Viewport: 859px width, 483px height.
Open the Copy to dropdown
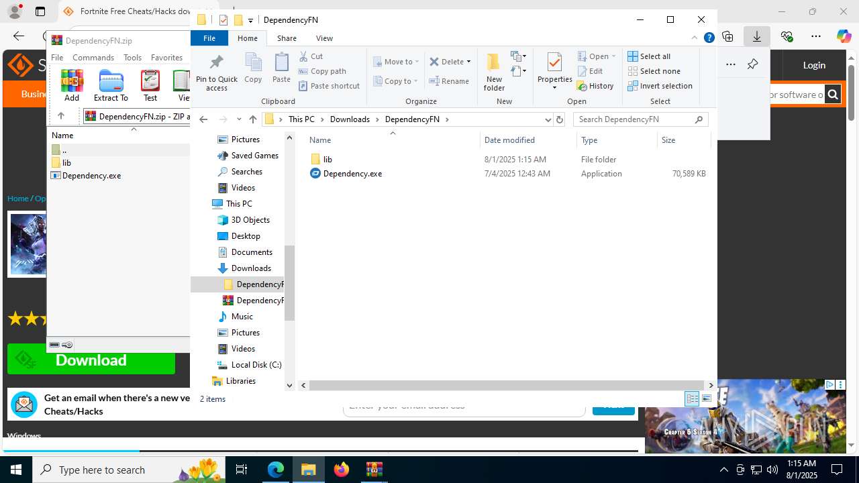coord(396,81)
